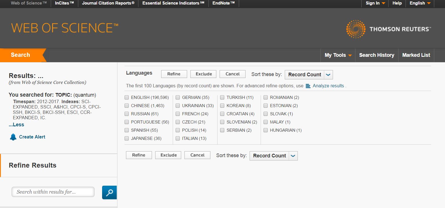Click the Analyze results bars icon

(308, 86)
